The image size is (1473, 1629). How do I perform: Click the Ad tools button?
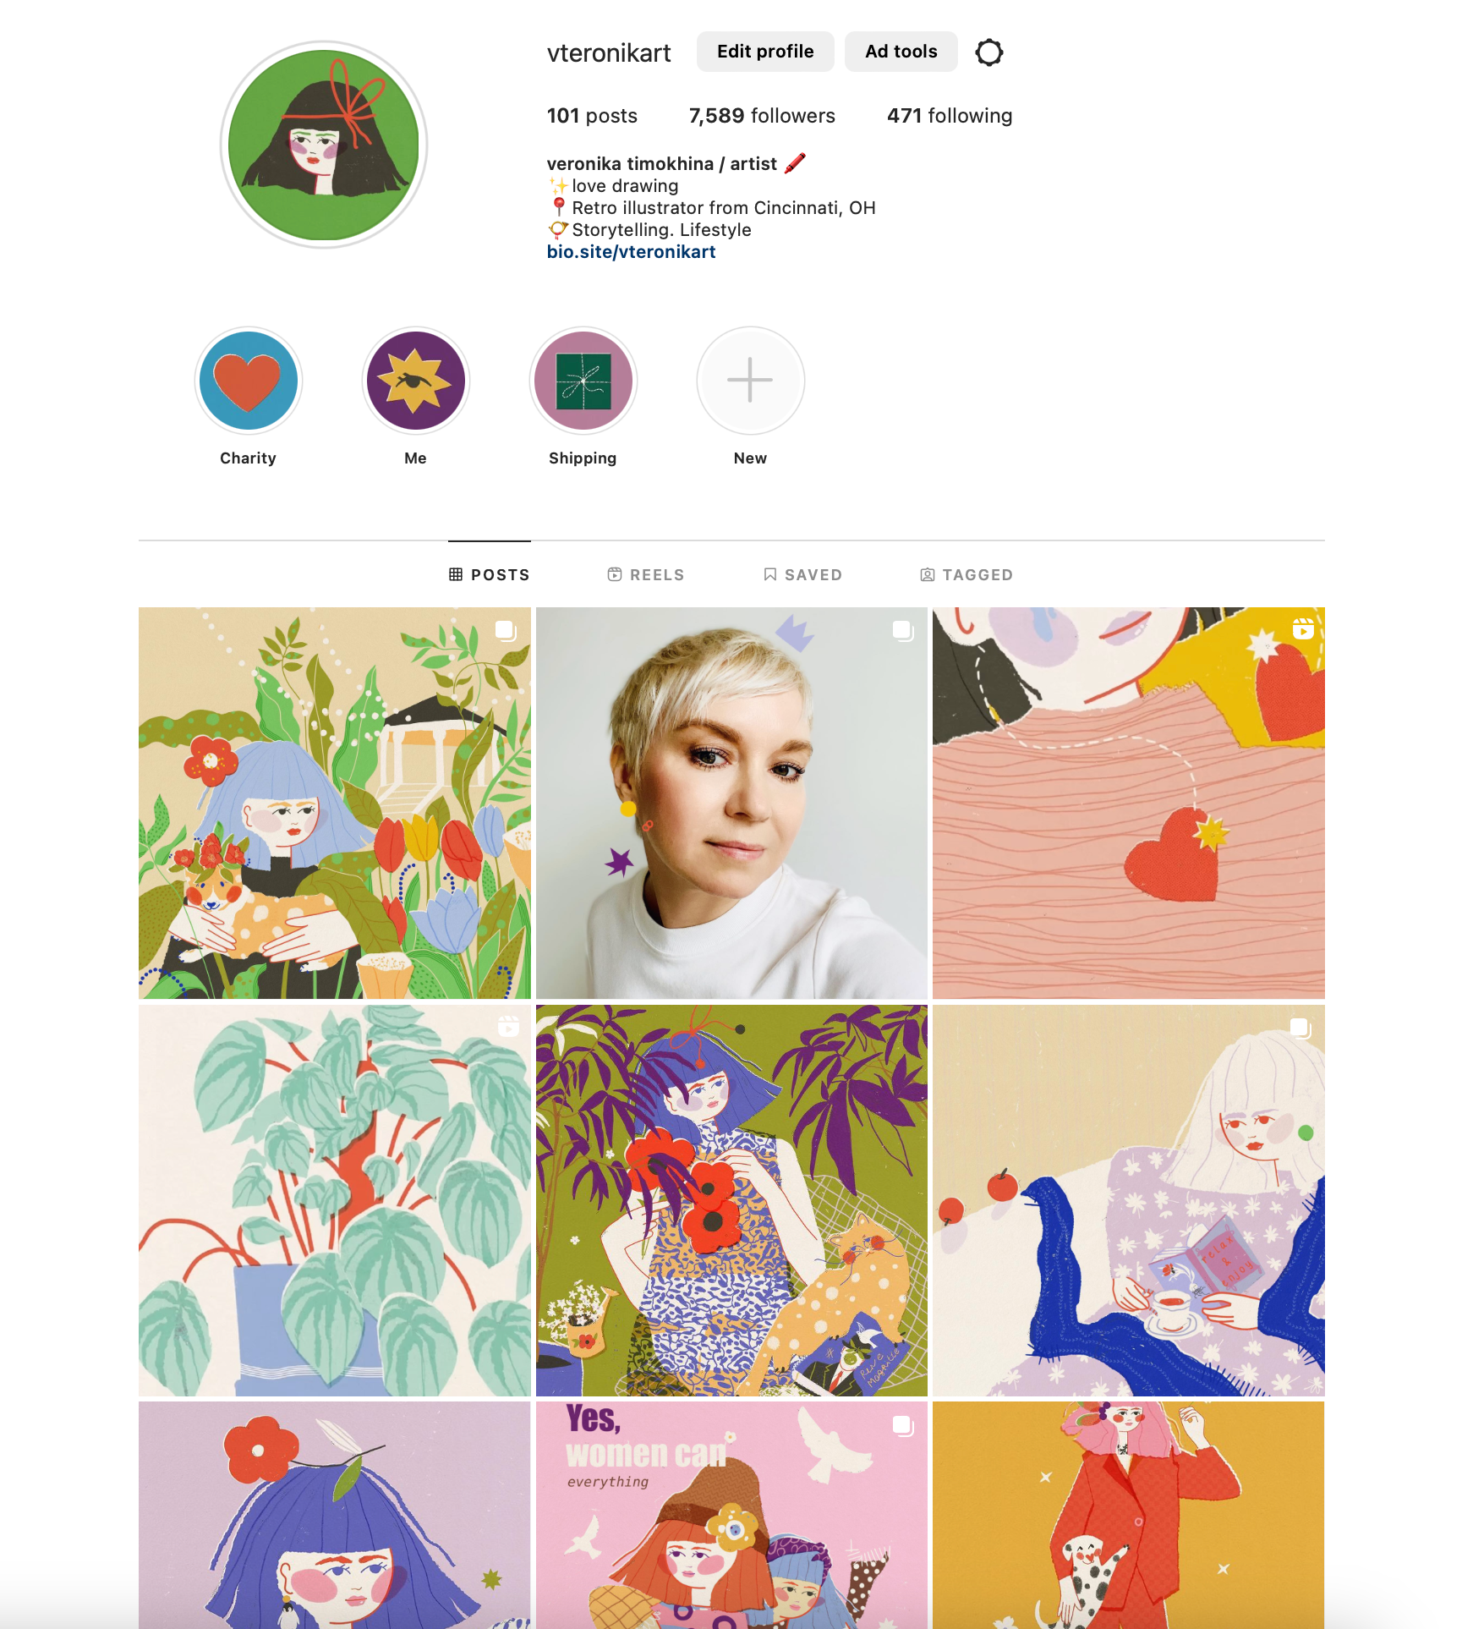coord(901,52)
